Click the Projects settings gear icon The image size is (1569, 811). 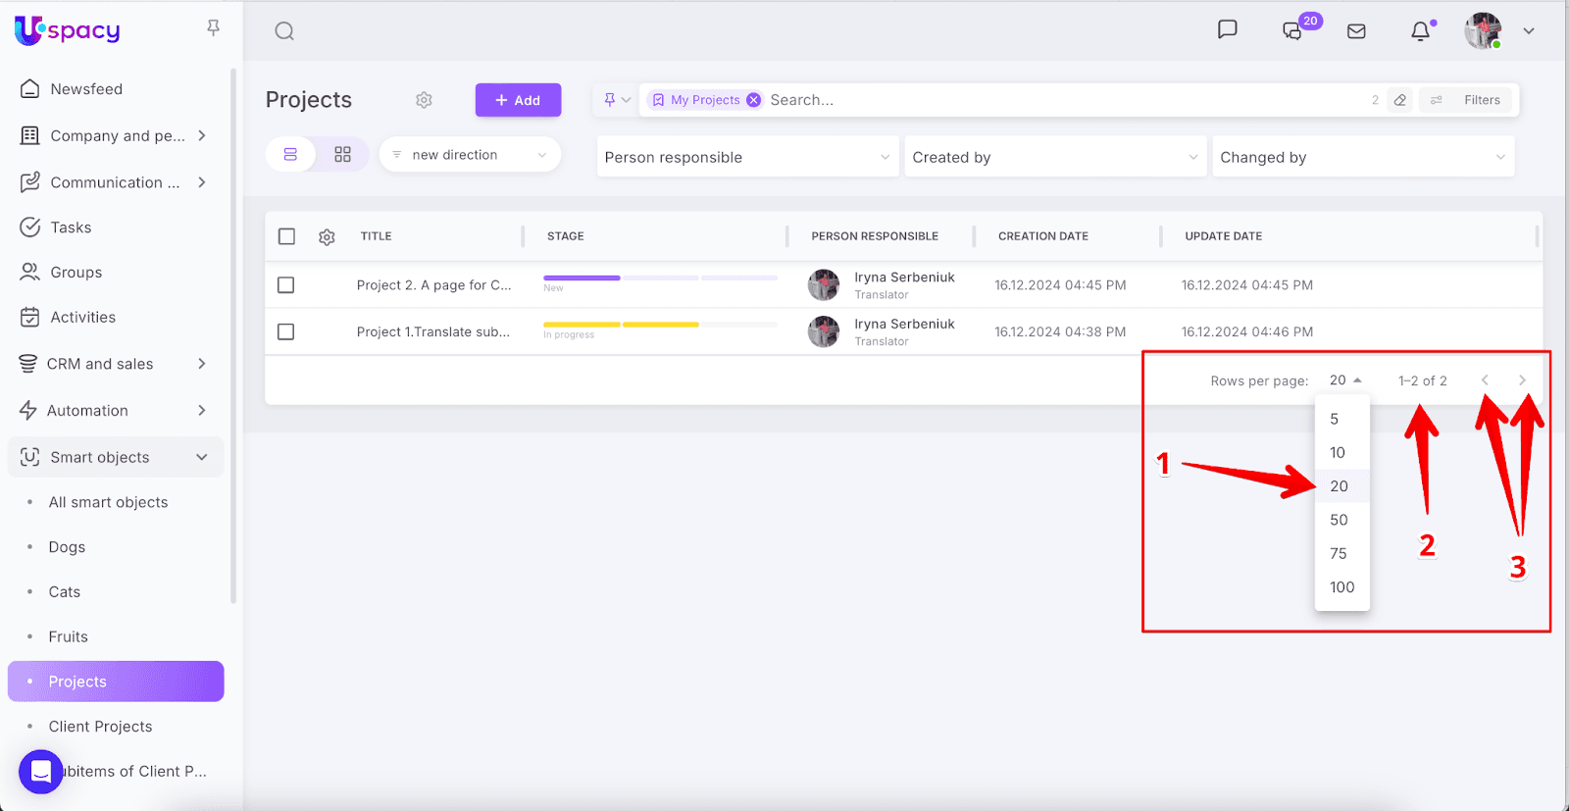pos(424,100)
